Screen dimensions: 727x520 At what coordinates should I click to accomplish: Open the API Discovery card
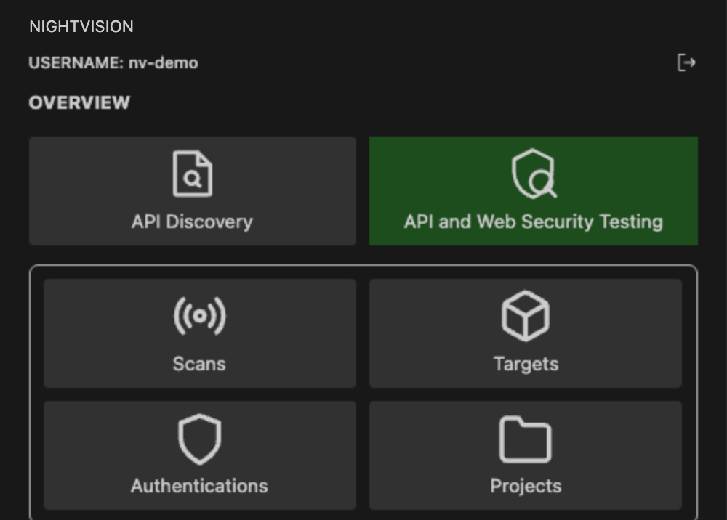[193, 191]
